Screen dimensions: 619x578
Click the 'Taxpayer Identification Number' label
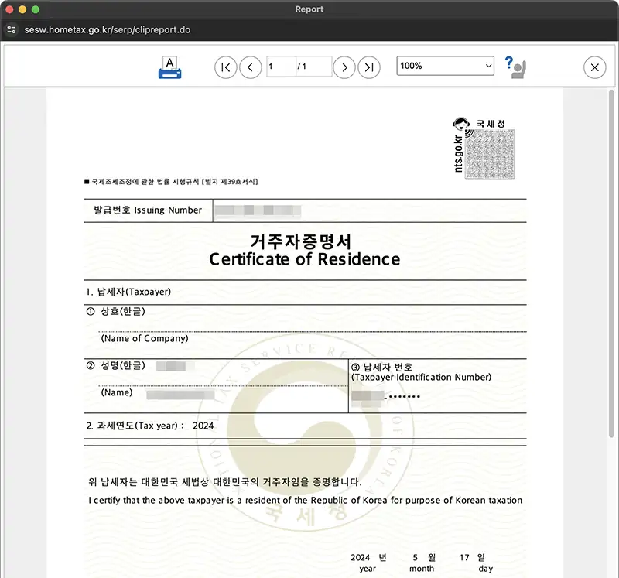click(421, 378)
